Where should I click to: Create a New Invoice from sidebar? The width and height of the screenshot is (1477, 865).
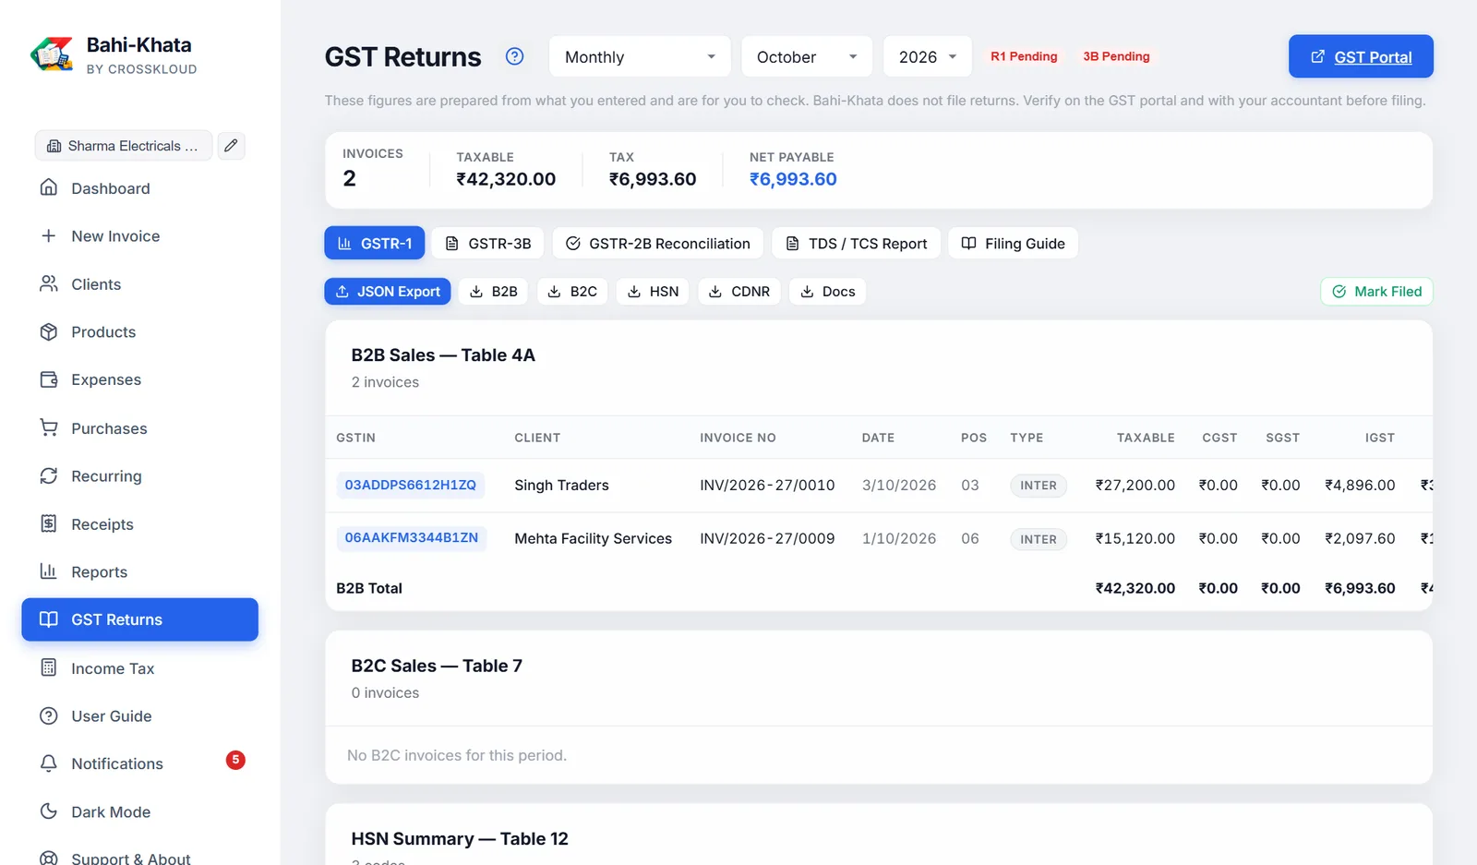click(x=139, y=236)
